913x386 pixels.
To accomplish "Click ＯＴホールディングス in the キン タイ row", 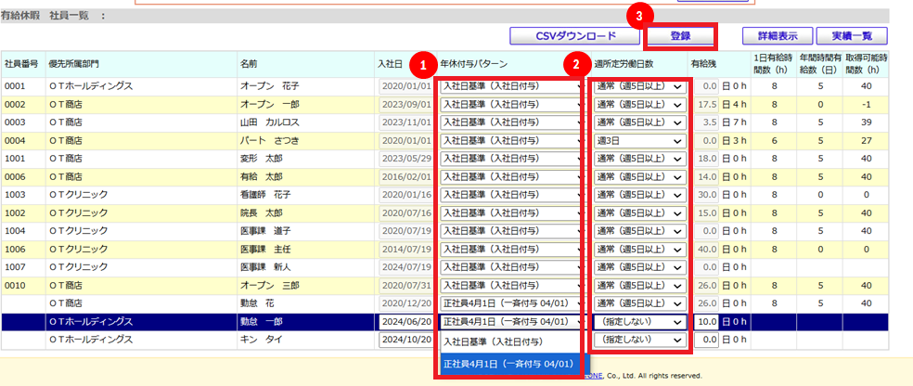I will click(92, 340).
